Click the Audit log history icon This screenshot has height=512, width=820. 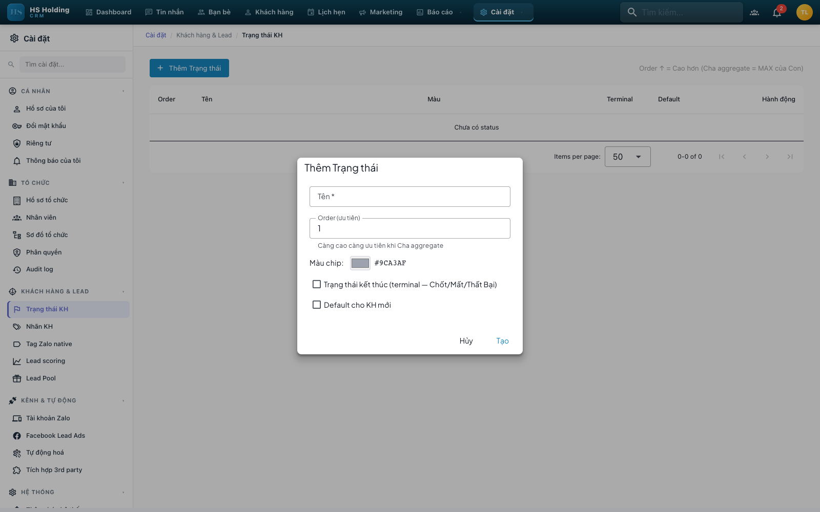tap(17, 269)
